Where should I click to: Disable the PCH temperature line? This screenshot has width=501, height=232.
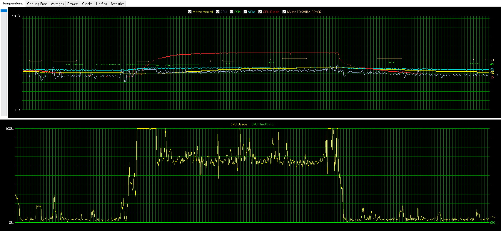231,12
